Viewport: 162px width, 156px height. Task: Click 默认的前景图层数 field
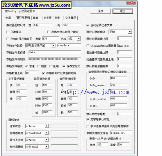point(125,66)
